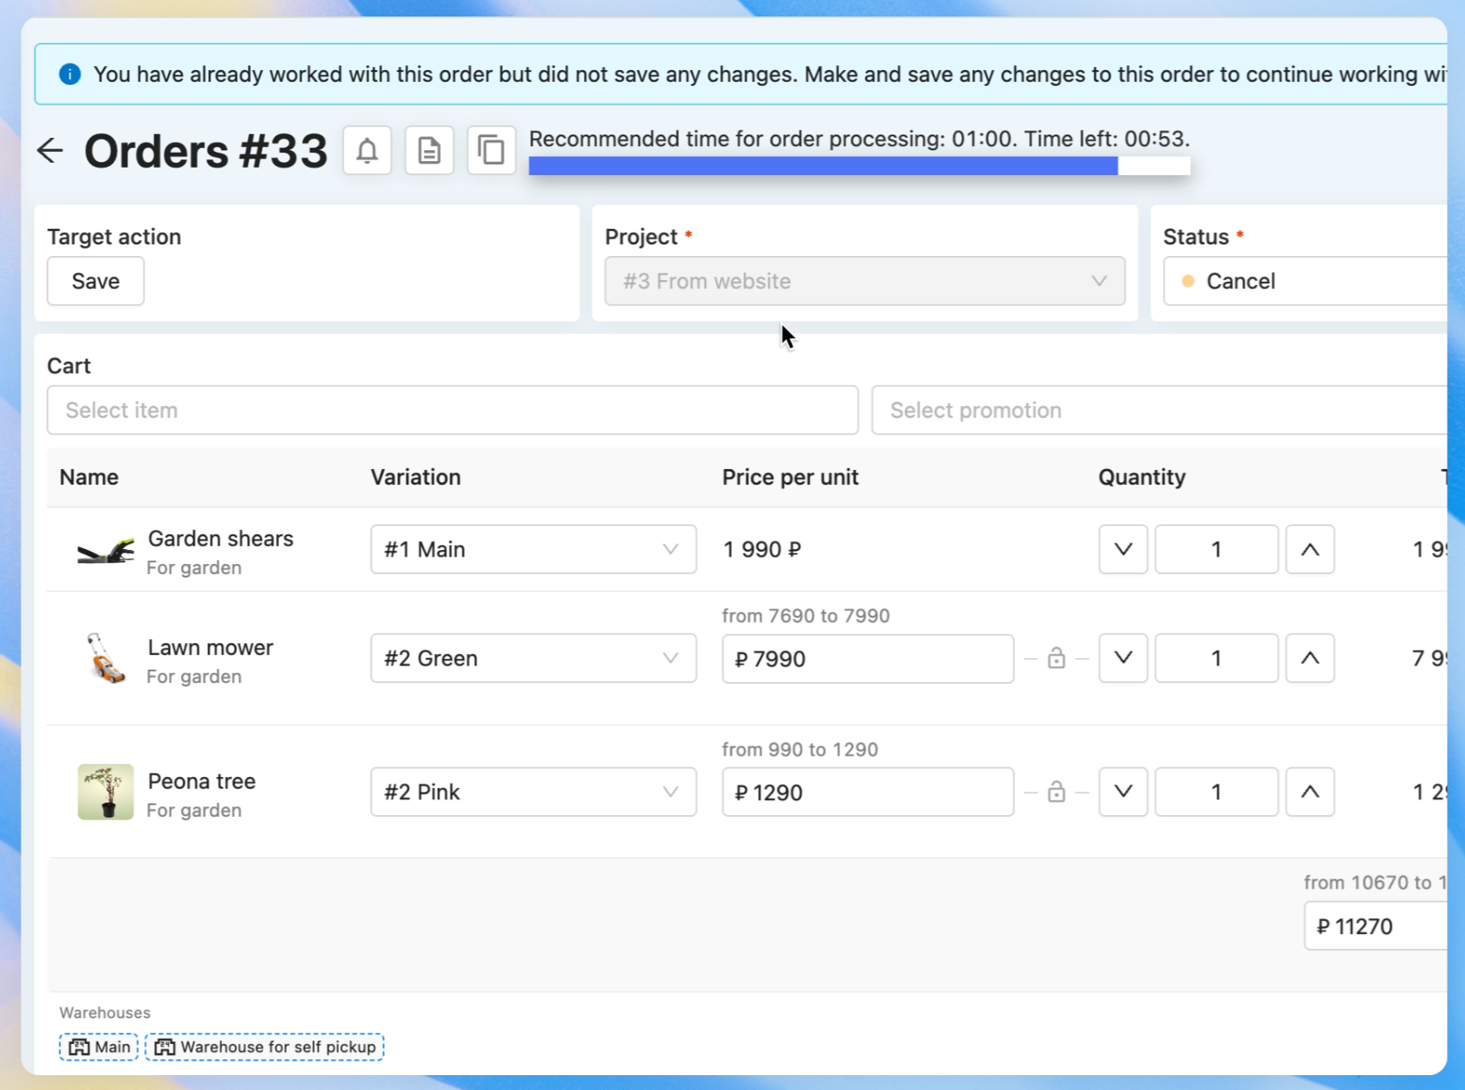
Task: Click the Peona tree price field ₽ 1290
Action: click(x=868, y=792)
